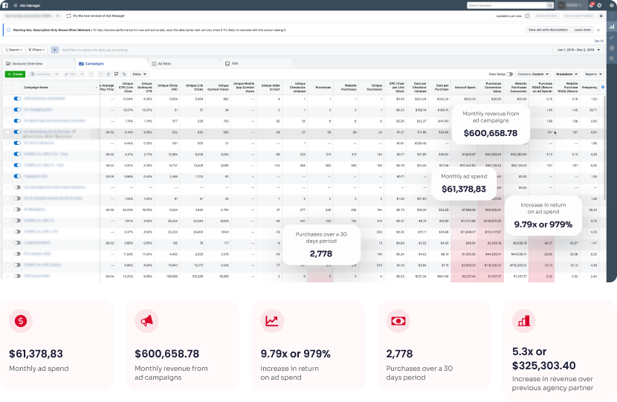Click the blue plus add filter icon

pos(54,50)
